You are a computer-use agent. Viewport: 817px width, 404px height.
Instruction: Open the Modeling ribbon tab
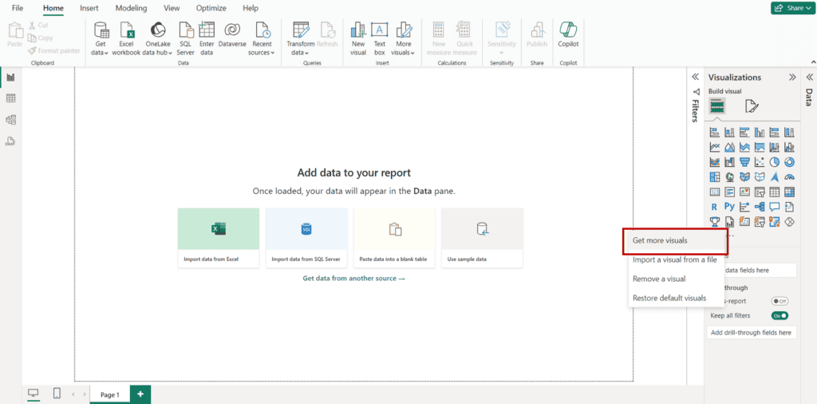131,8
